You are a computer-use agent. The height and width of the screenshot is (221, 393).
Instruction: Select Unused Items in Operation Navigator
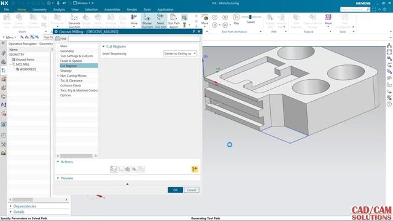(25, 60)
